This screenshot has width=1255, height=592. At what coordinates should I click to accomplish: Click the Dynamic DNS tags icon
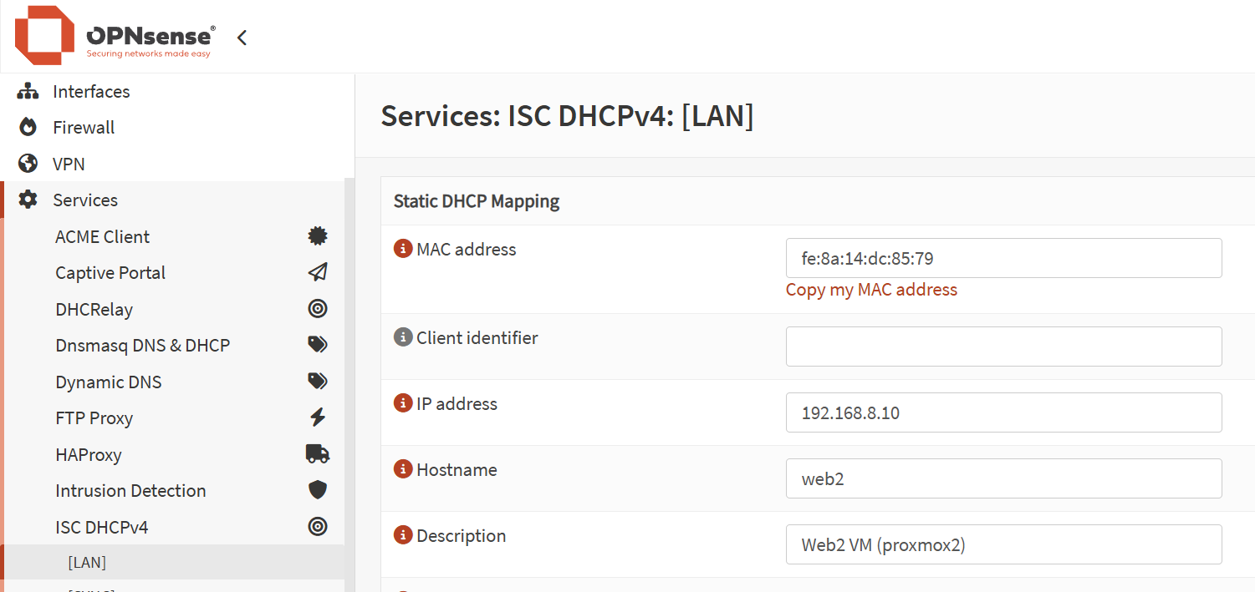click(318, 382)
